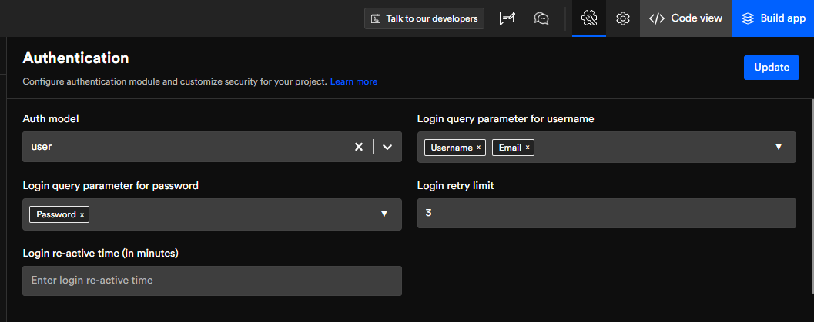Open the chat bubbles icon
Viewport: 814px width, 322px height.
(x=541, y=18)
